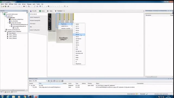Collapse the Project1 root node
Screen dimensions: 174x98
pyautogui.click(x=1, y=13)
